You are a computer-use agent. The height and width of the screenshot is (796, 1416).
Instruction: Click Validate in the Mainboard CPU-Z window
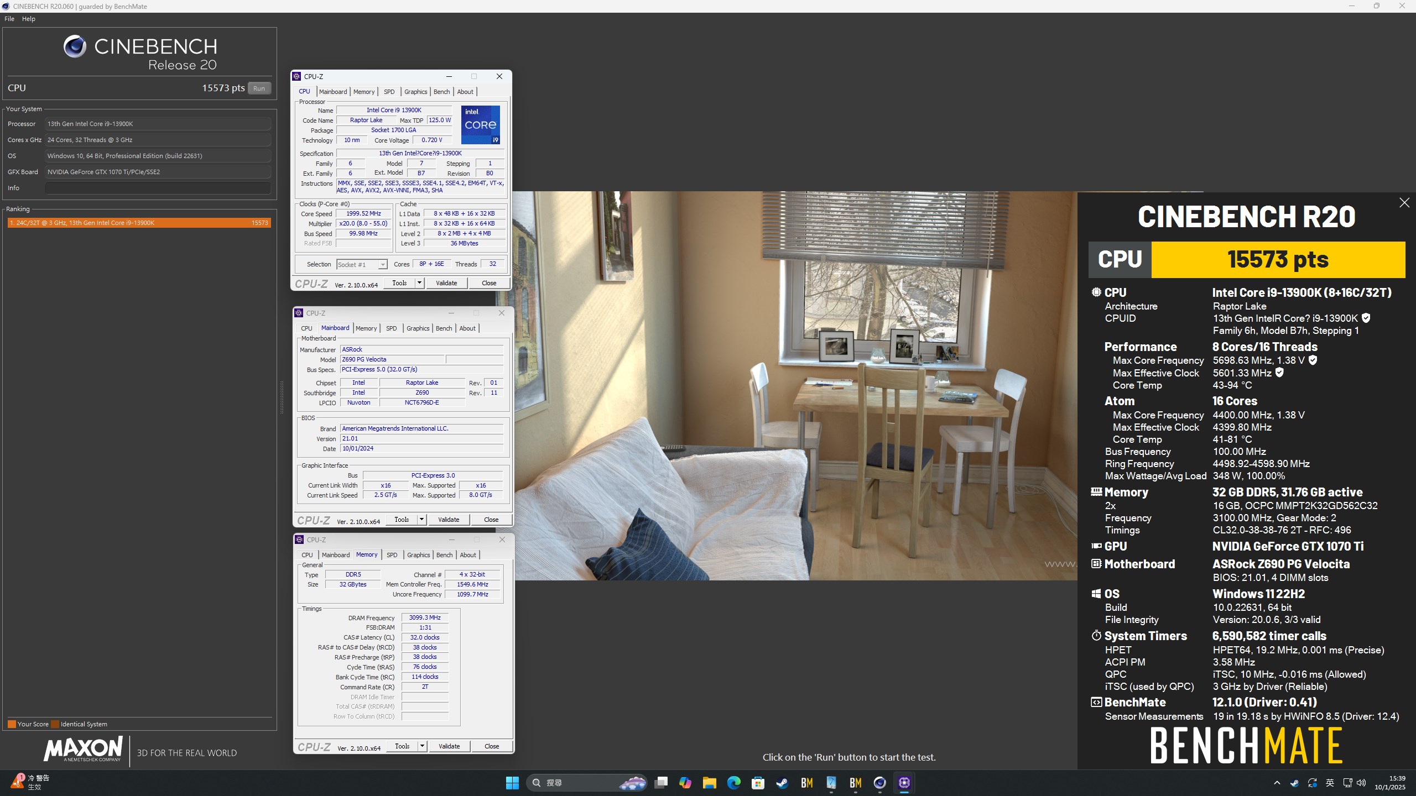pyautogui.click(x=449, y=520)
